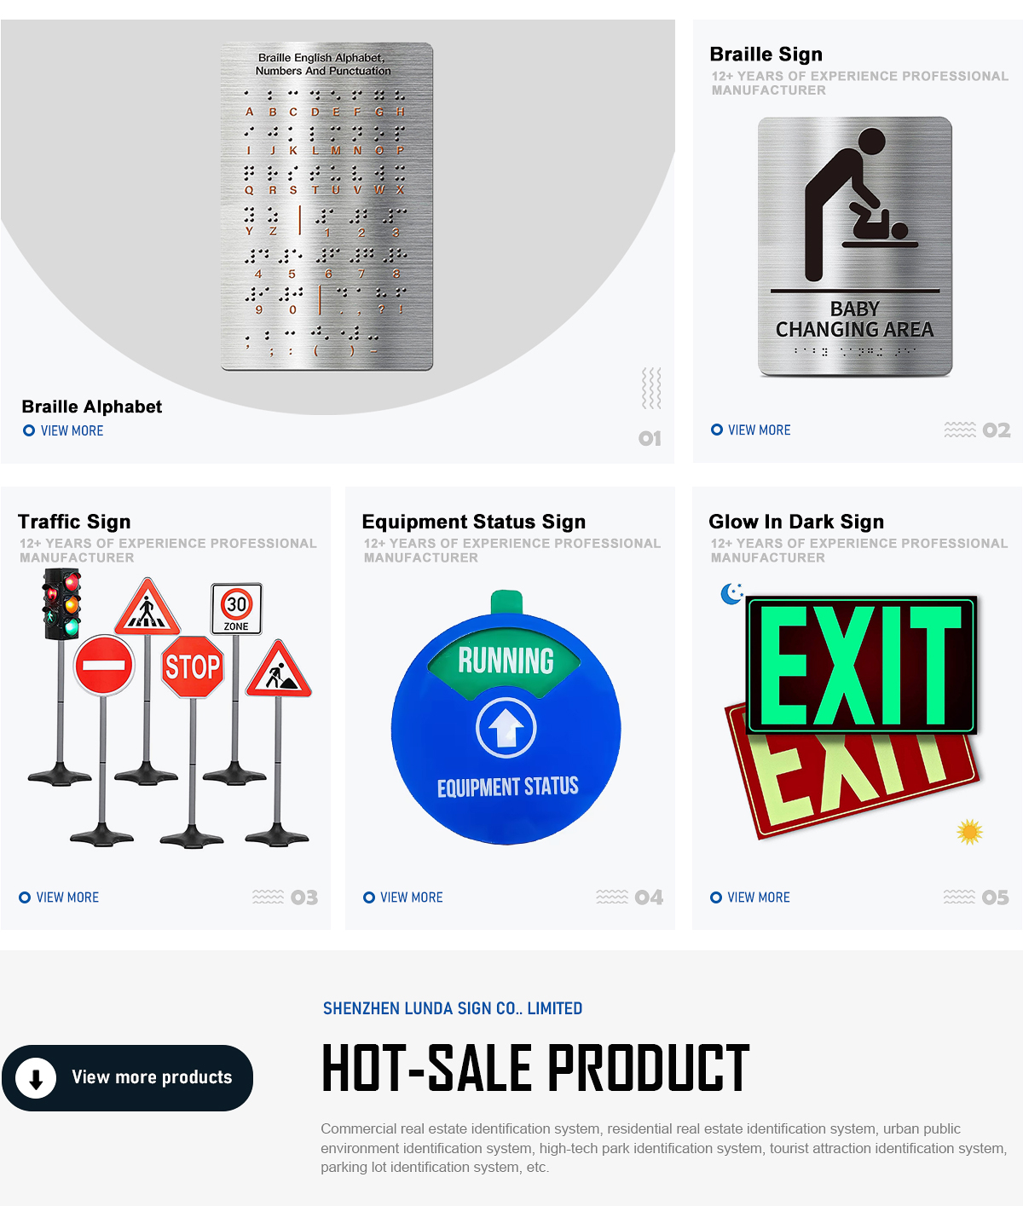The image size is (1023, 1206).
Task: Click the sun icon near the exit signs
Action: [x=969, y=831]
